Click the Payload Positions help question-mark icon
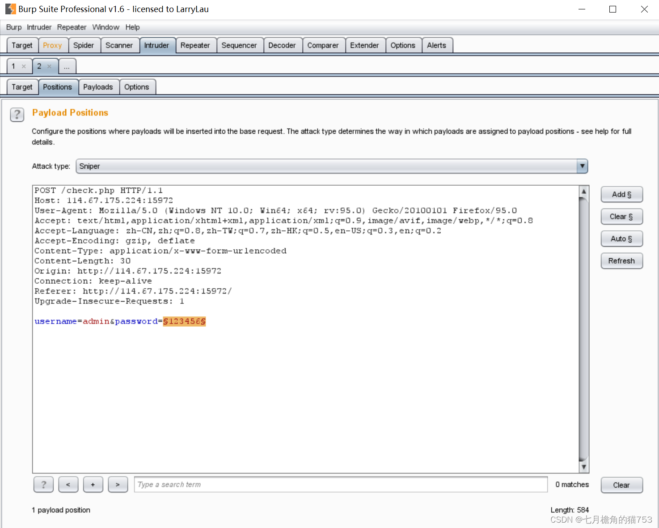Screen dimensions: 659x528 click(17, 115)
